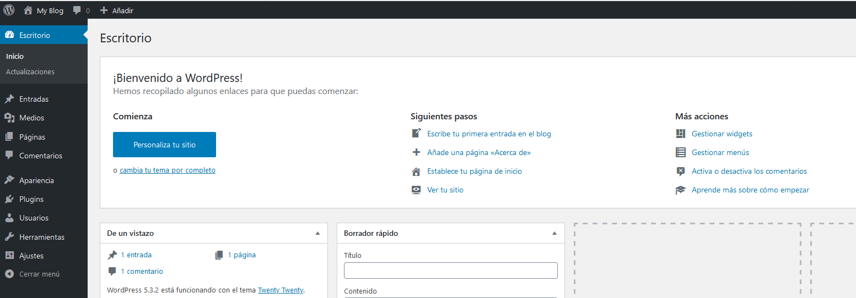
Task: Collapse the Borrador rápido panel arrow
Action: pos(554,233)
